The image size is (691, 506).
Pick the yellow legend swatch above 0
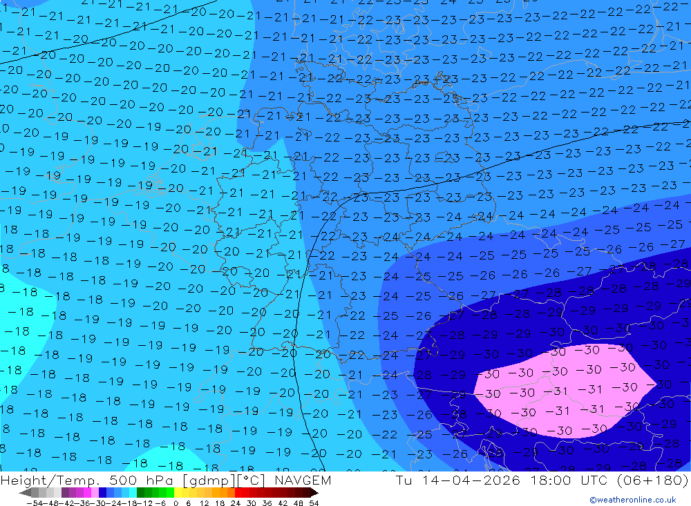pos(178,493)
